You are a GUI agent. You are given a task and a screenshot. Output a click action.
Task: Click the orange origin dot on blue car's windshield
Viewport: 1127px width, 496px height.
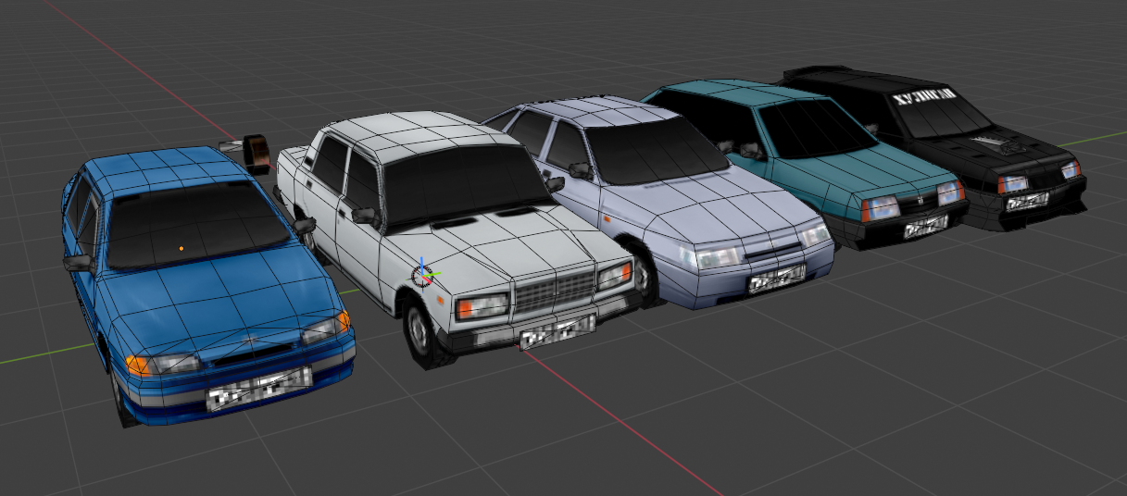point(182,248)
